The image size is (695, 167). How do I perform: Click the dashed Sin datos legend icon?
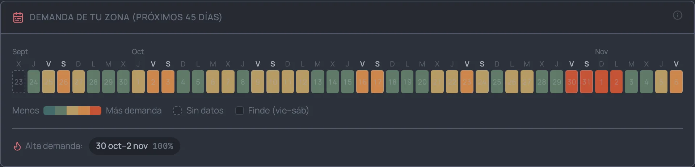click(177, 111)
